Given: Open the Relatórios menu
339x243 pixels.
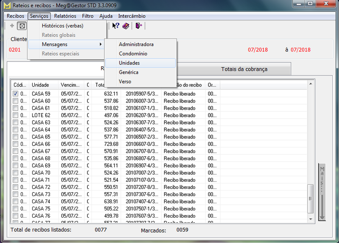Looking at the screenshot, I should tap(65, 16).
